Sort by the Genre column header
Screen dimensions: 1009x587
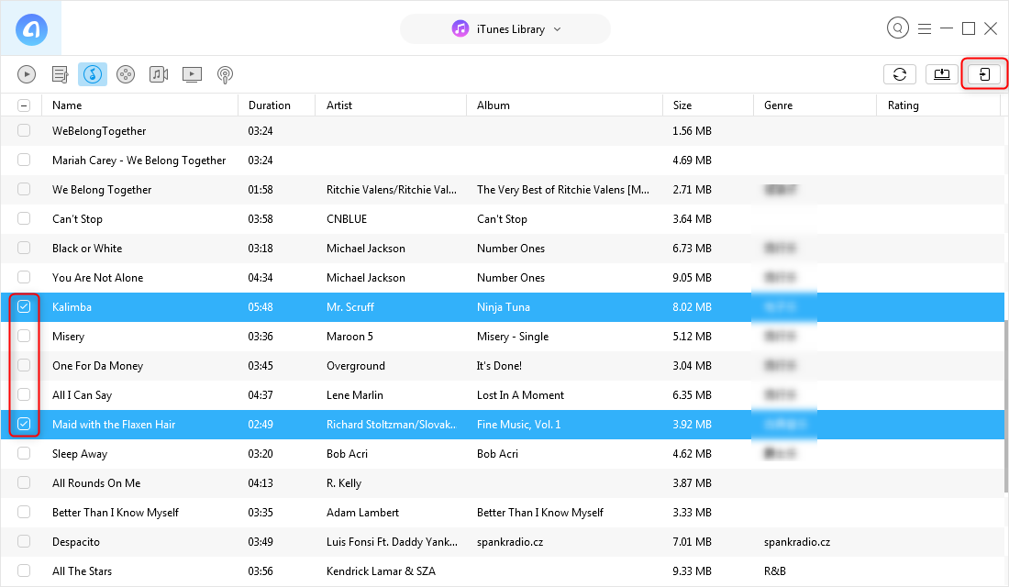(x=815, y=105)
